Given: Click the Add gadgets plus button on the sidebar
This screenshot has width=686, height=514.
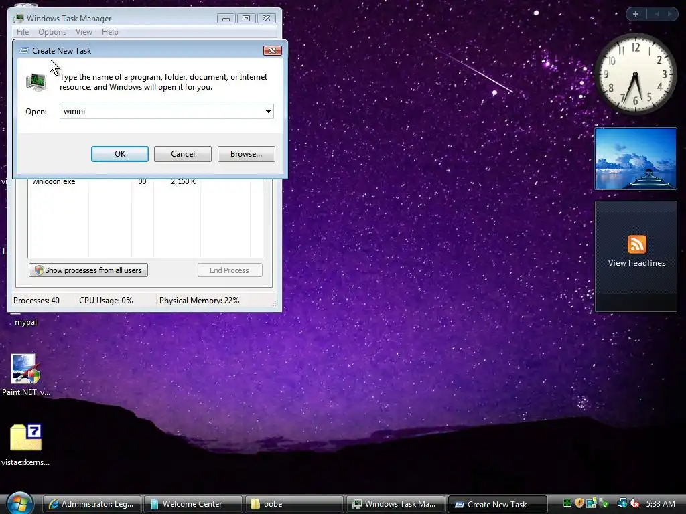Looking at the screenshot, I should click(636, 14).
